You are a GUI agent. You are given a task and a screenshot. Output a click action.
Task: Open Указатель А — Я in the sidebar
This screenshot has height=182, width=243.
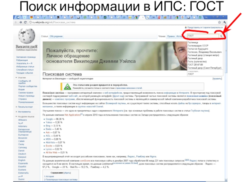click(x=24, y=63)
